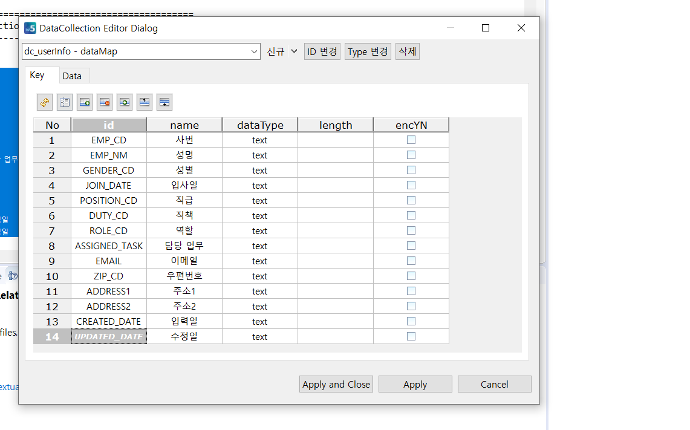Select the EMP_CD id cell
690x430 pixels.
point(109,140)
